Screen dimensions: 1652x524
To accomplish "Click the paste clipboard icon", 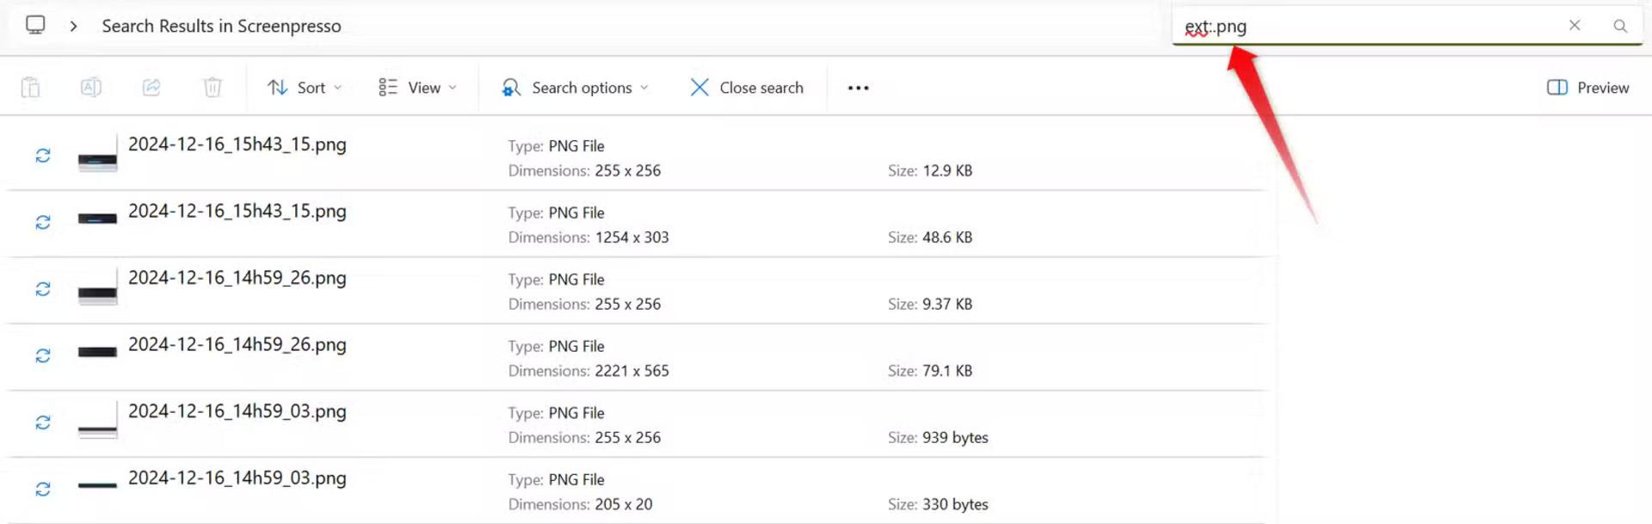I will 31,87.
